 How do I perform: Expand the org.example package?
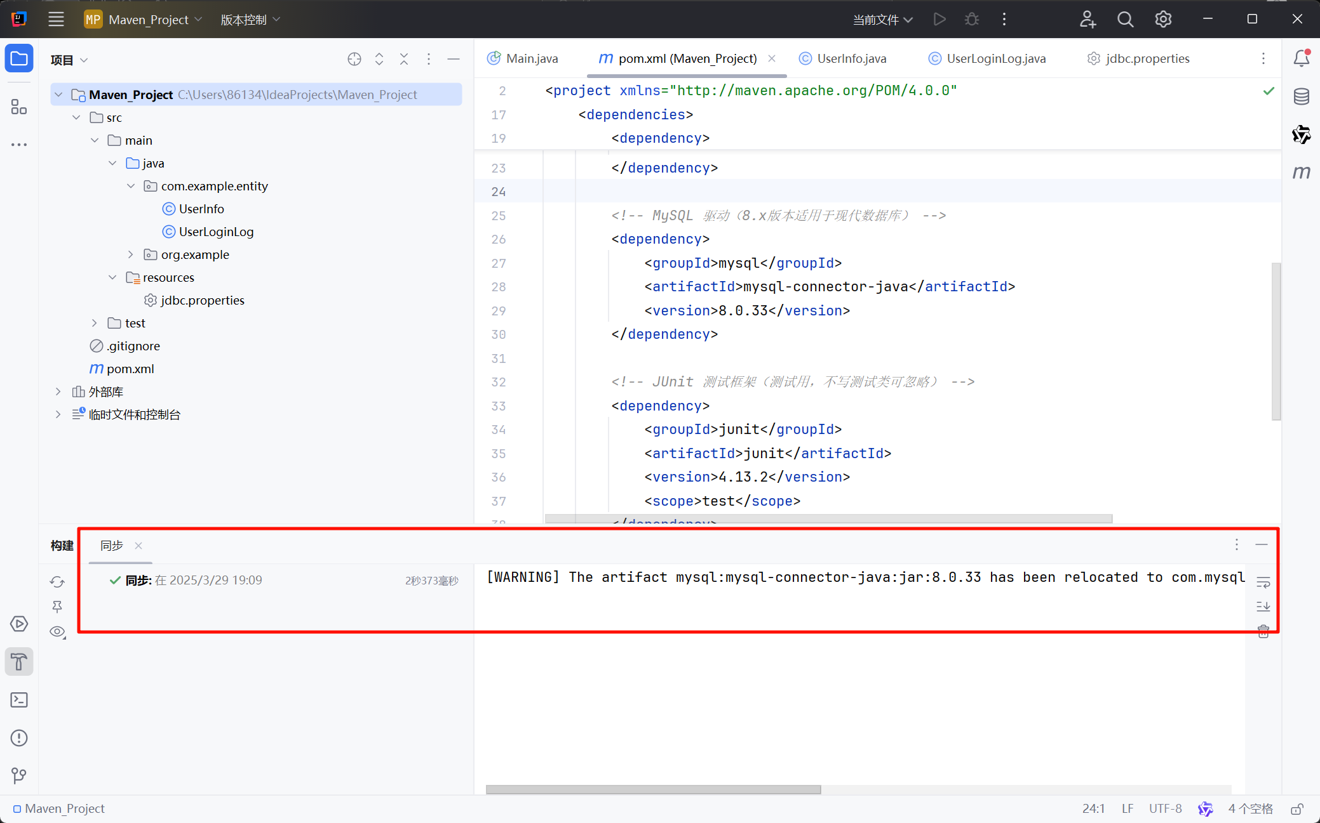point(131,254)
